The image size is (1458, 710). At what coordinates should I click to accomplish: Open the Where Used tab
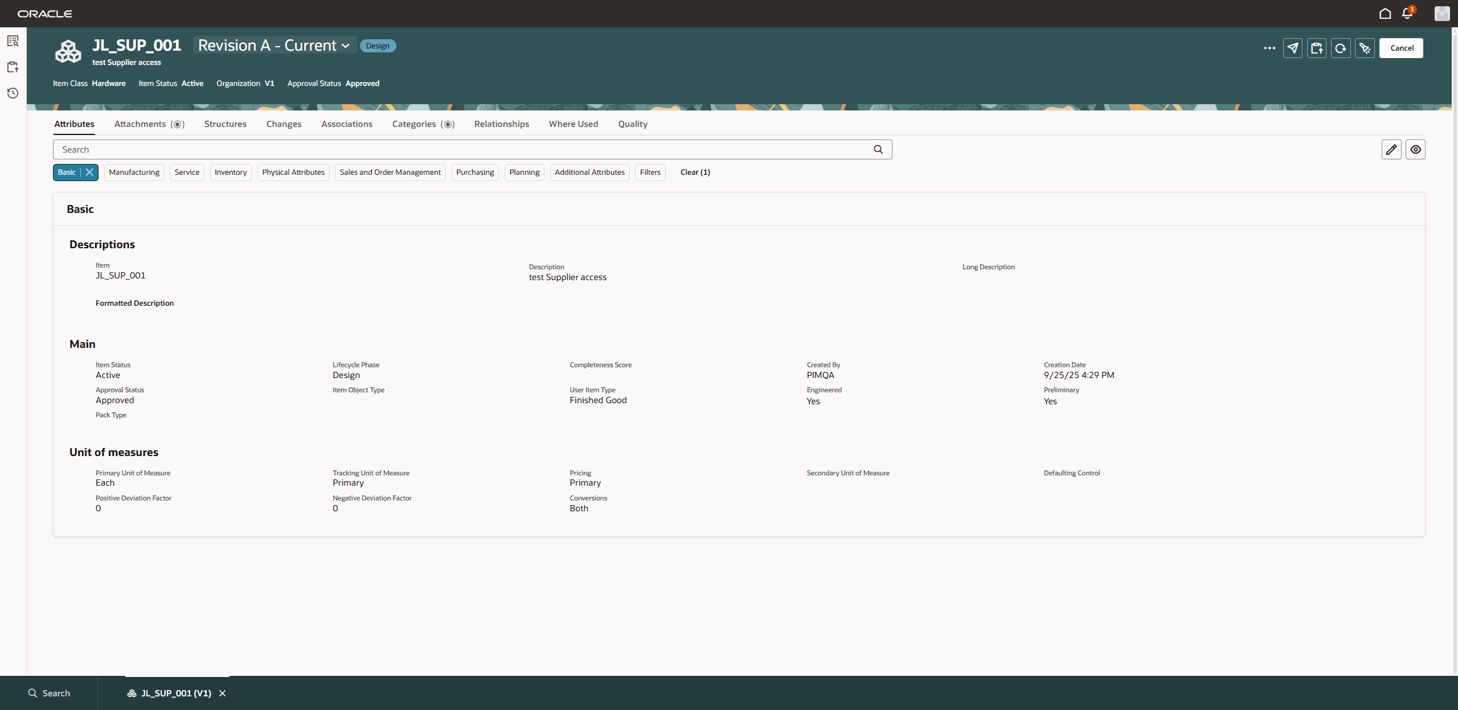[573, 124]
